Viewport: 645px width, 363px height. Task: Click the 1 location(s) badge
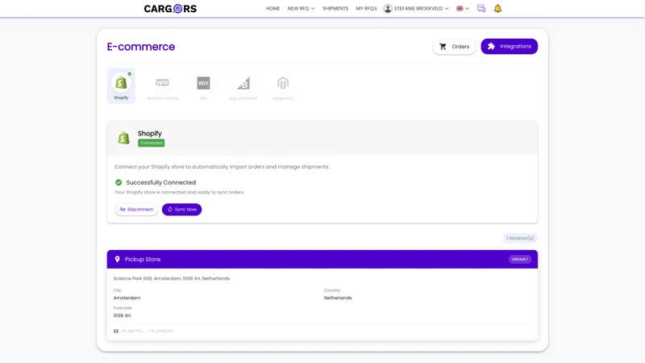pyautogui.click(x=520, y=238)
